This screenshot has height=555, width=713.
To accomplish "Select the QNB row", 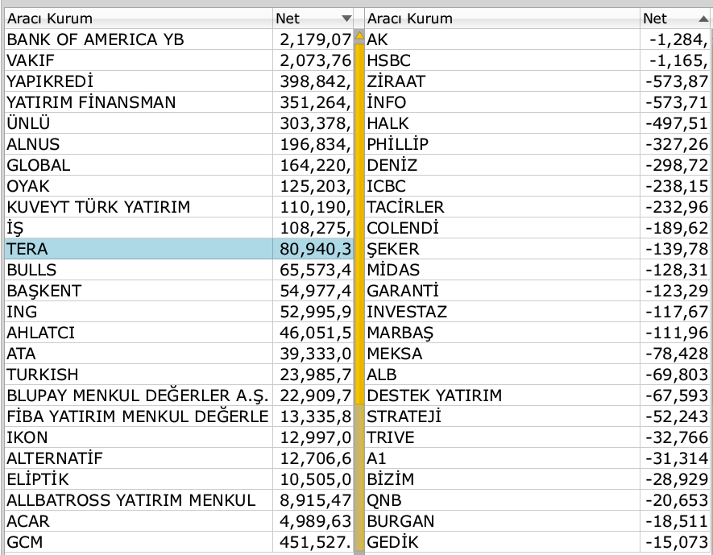I will (538, 500).
